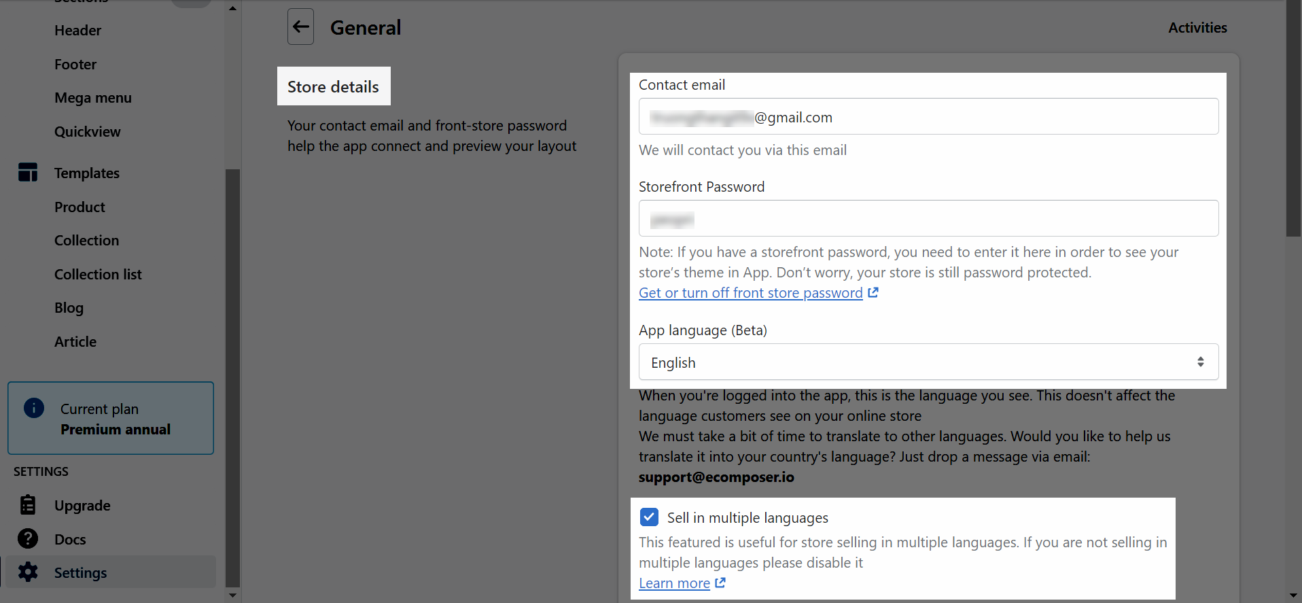Open the Quickview section
Image resolution: width=1302 pixels, height=603 pixels.
click(88, 132)
